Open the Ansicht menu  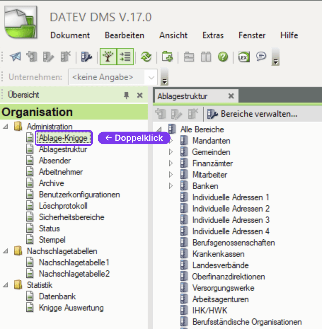(173, 35)
